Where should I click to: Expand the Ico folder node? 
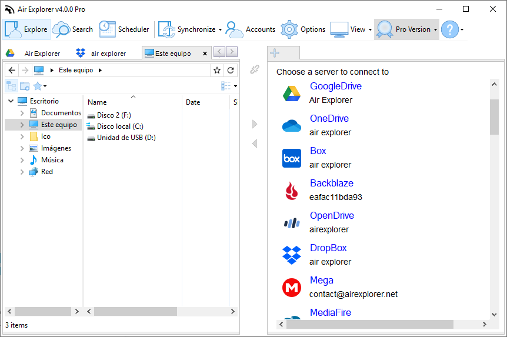click(x=22, y=137)
